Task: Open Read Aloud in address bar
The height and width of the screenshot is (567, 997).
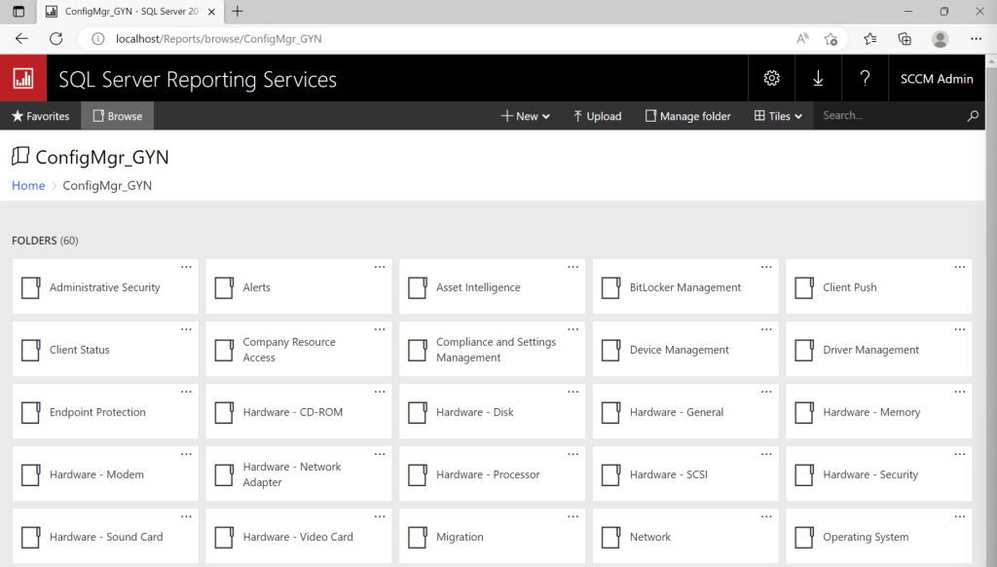Action: pyautogui.click(x=802, y=39)
